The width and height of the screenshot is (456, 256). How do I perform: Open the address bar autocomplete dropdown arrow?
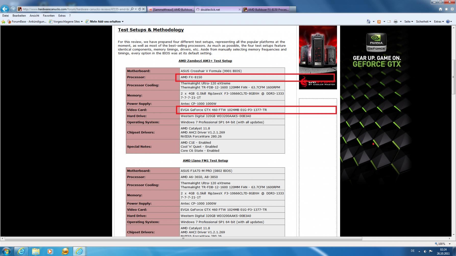tap(136, 9)
